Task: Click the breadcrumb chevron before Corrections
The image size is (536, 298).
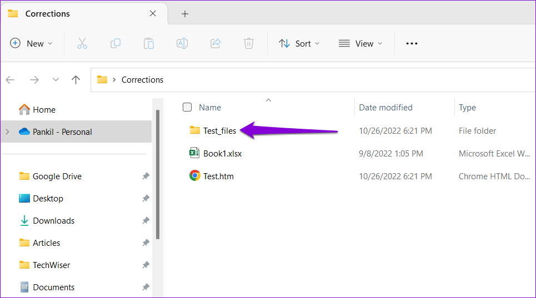Action: 114,80
